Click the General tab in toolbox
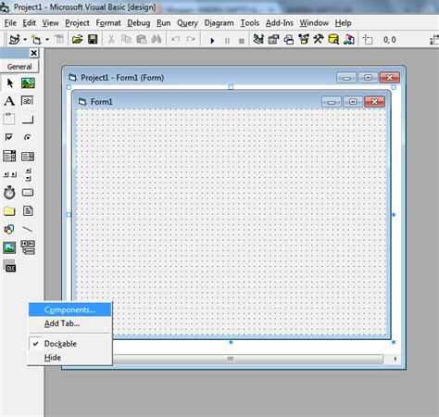Image resolution: width=439 pixels, height=417 pixels. (x=19, y=67)
